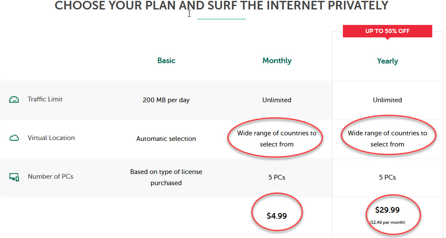Viewport: 446px width, 238px height.
Task: Select the Yearly plan heading
Action: pos(387,61)
